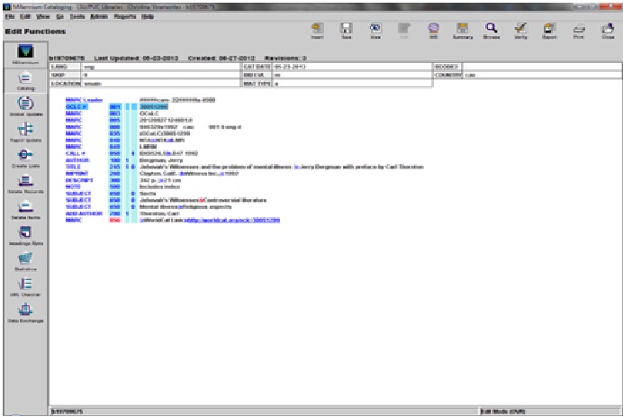Click the Save toolbar button

click(x=345, y=32)
